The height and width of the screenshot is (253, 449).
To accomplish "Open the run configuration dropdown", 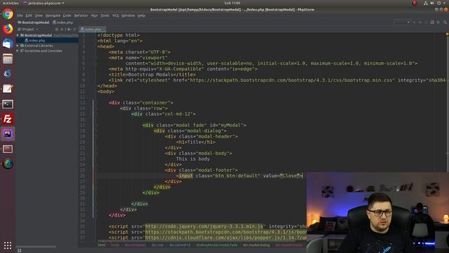I will tap(402, 22).
